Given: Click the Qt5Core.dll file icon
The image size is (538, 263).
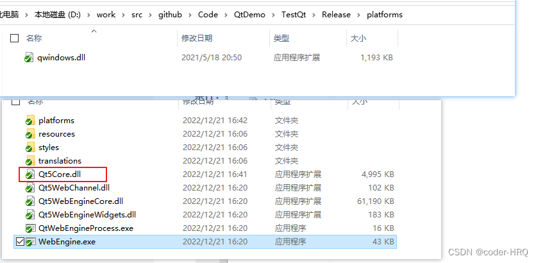Looking at the screenshot, I should (x=30, y=174).
